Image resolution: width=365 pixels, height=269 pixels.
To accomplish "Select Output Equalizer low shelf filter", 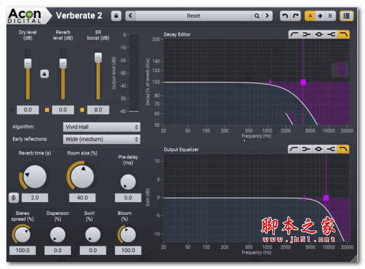I will point(294,149).
